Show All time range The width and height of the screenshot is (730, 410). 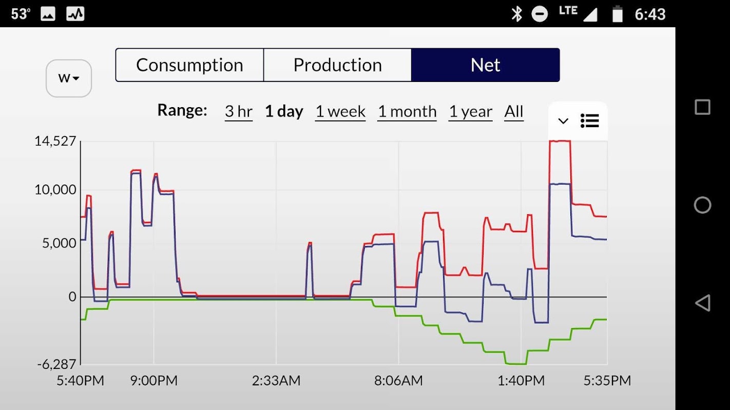pyautogui.click(x=514, y=111)
